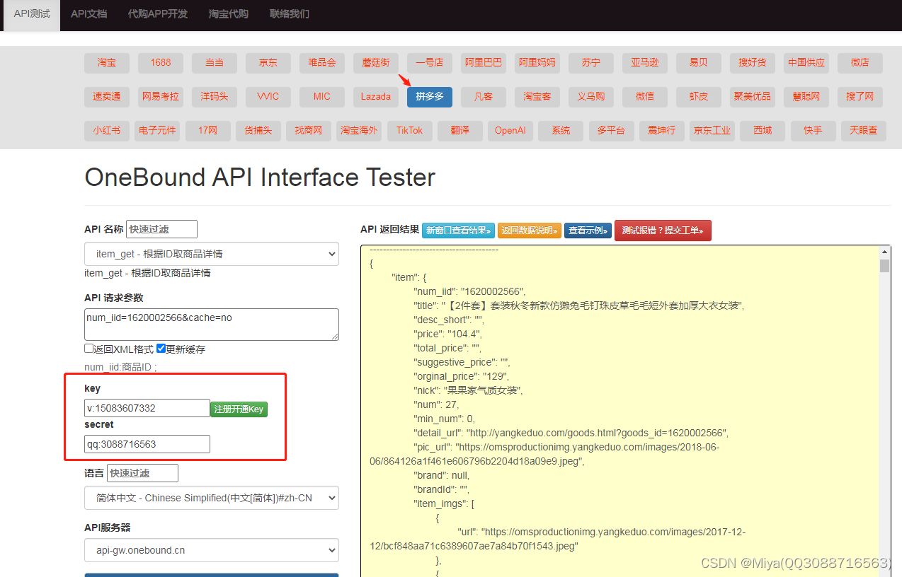Select the 易贝 platform
The image size is (902, 577).
pyautogui.click(x=699, y=62)
